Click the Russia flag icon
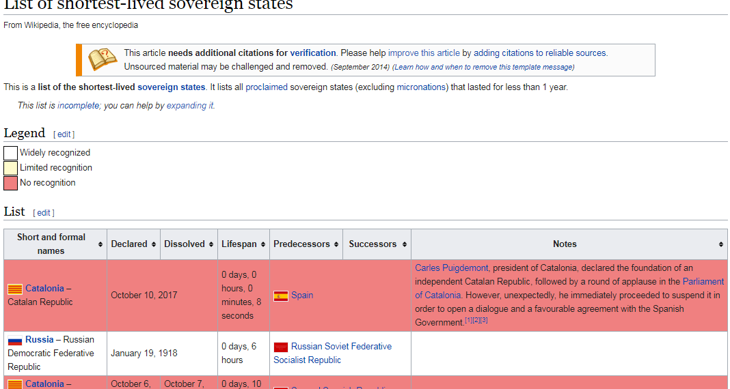This screenshot has width=730, height=389. tap(14, 340)
